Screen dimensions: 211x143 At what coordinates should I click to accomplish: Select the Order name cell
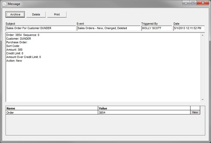pos(52,112)
